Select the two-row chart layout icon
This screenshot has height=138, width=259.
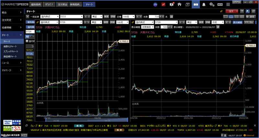point(237,17)
